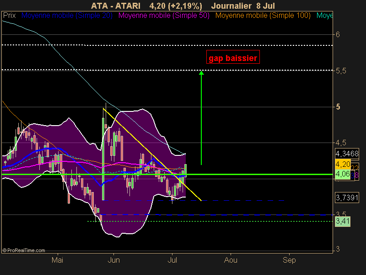This screenshot has height=275, width=366.
Task: Click the "ATA - ATARI" chart title
Action: pyautogui.click(x=116, y=6)
